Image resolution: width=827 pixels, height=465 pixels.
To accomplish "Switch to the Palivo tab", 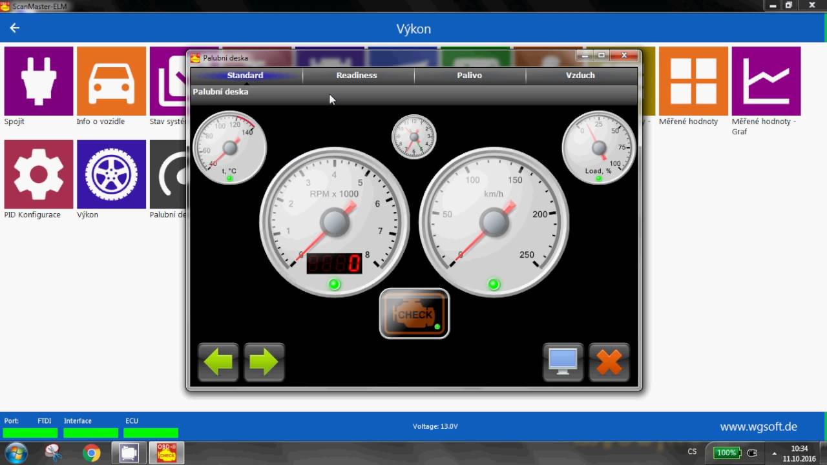I will [470, 76].
